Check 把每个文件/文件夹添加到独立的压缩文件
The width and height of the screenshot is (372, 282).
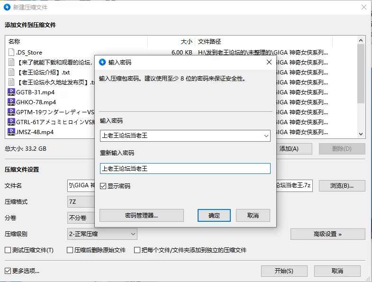(137, 250)
